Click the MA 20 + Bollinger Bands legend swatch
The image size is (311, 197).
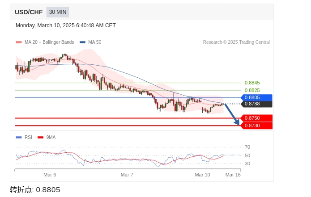(x=19, y=42)
